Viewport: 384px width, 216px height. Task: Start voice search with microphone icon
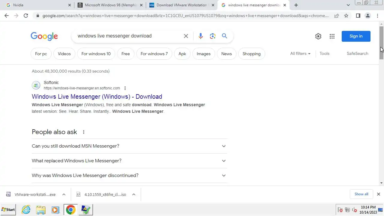point(201,36)
